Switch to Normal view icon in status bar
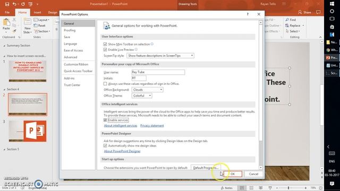This screenshot has height=191, width=340. coord(242,188)
